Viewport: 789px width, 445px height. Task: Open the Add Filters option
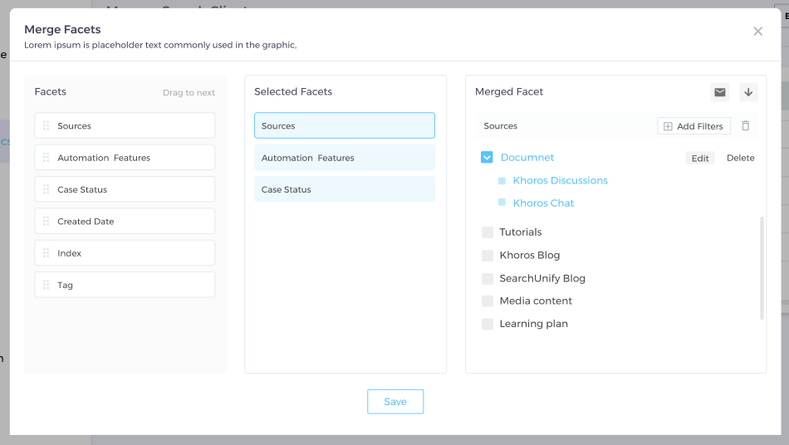pos(693,126)
